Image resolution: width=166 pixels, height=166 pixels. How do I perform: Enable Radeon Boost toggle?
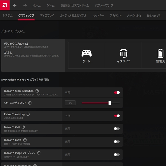pos(117,142)
